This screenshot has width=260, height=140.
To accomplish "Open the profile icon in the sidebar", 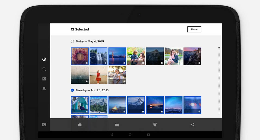I will (x=44, y=59).
